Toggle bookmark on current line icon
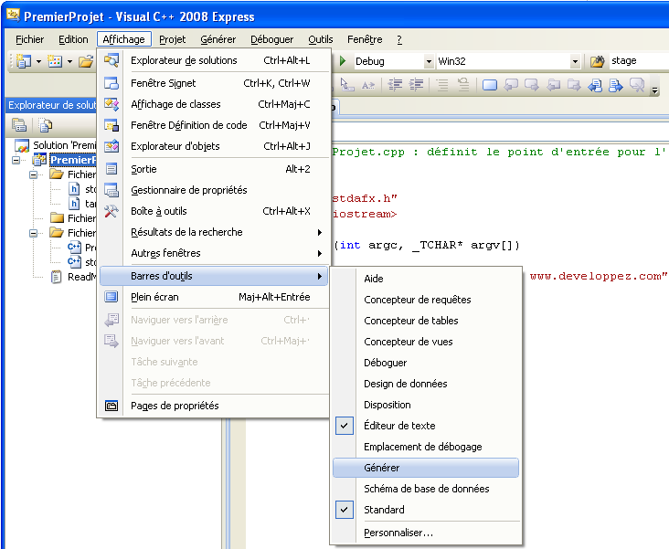This screenshot has width=669, height=549. coord(490,85)
